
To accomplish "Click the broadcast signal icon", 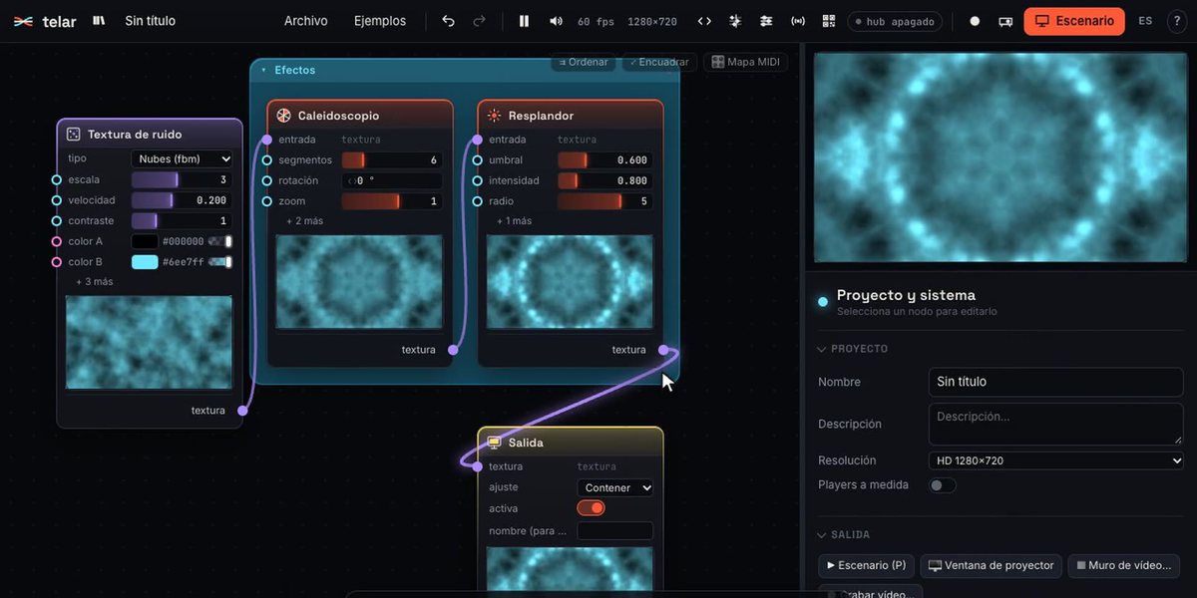I will [798, 21].
